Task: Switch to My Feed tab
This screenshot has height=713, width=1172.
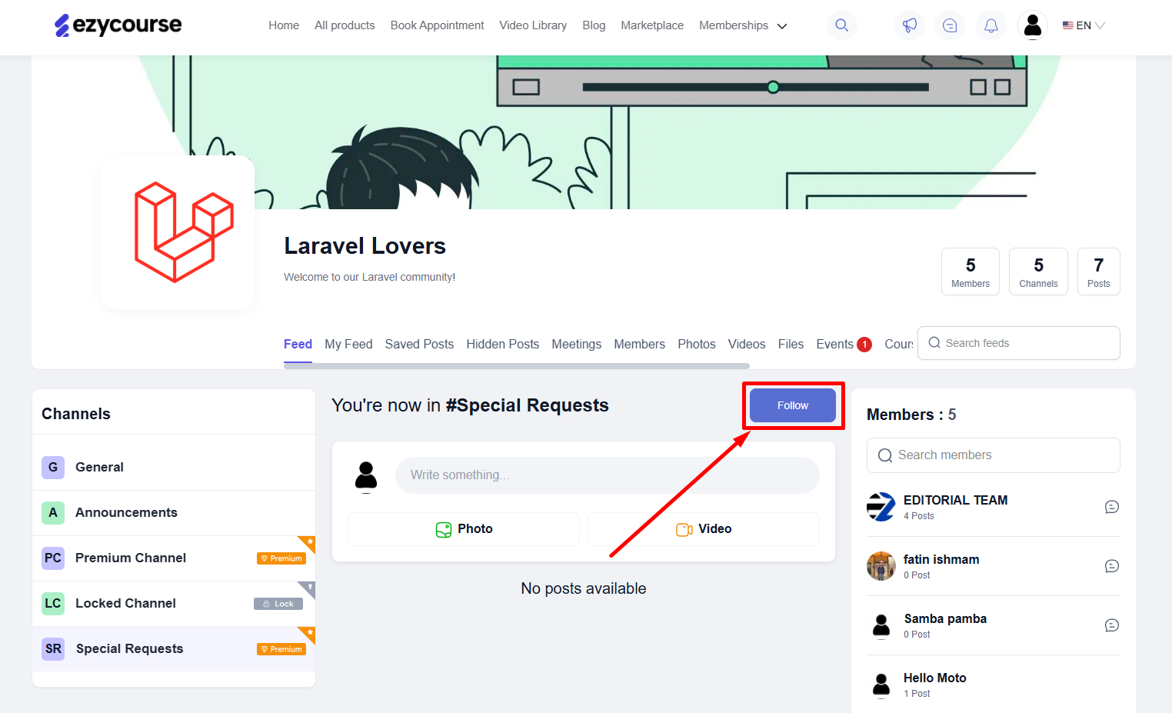Action: (x=348, y=344)
